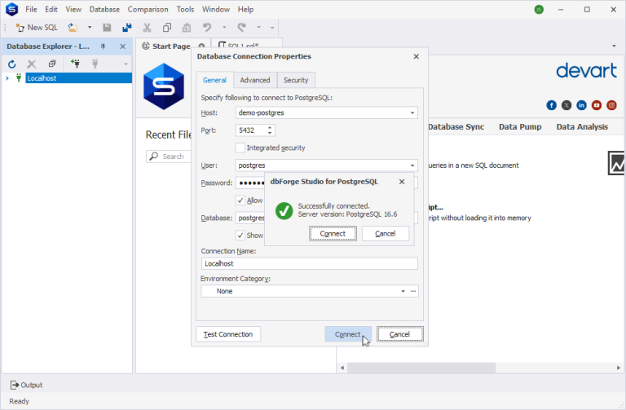Switch to the Advanced tab
Image resolution: width=626 pixels, height=410 pixels.
[255, 80]
